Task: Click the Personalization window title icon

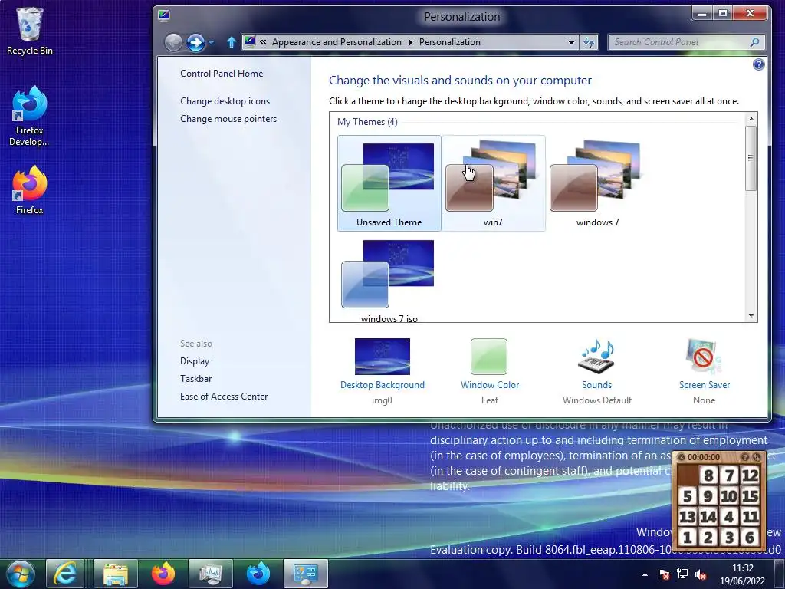Action: coord(164,15)
